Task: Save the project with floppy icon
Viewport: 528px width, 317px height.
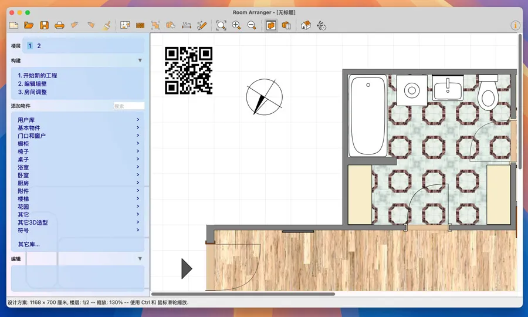Action: click(x=44, y=25)
